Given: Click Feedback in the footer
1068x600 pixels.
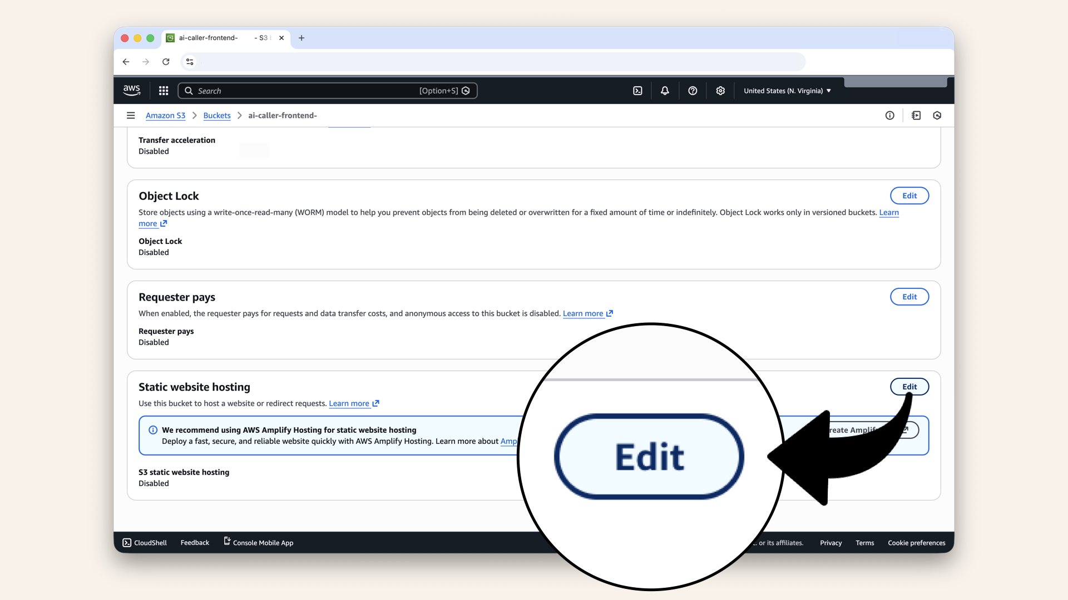Looking at the screenshot, I should point(194,542).
